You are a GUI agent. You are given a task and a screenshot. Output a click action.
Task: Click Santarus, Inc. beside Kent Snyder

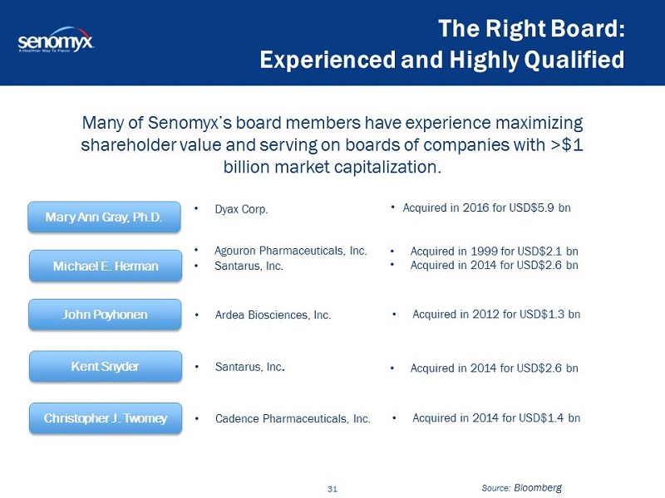(249, 366)
